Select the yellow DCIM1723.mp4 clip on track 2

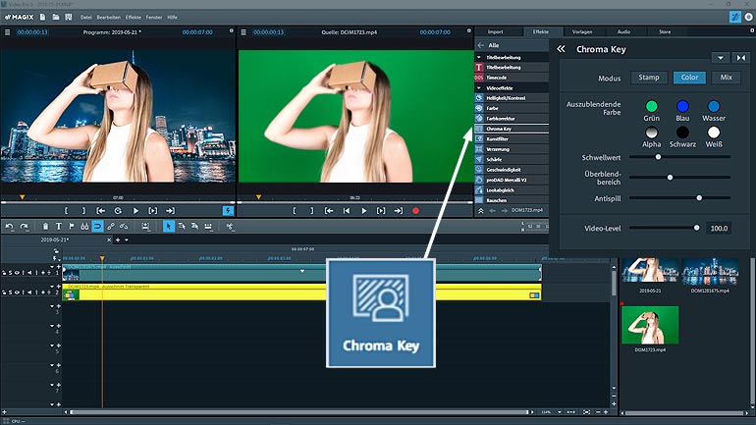301,292
